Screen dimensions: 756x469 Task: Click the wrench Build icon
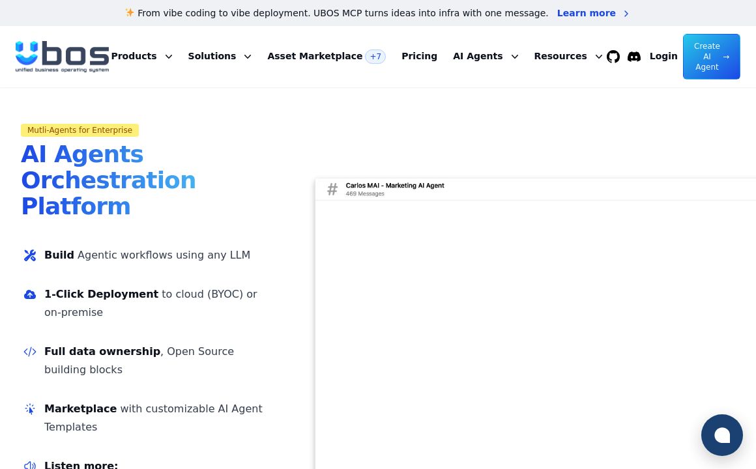[x=30, y=255]
